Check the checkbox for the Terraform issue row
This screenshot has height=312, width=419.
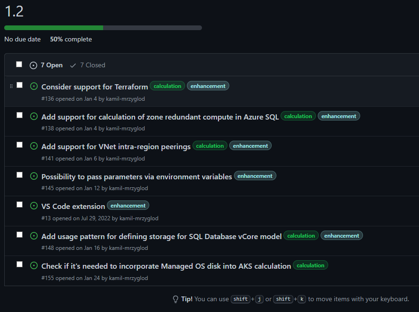click(19, 84)
